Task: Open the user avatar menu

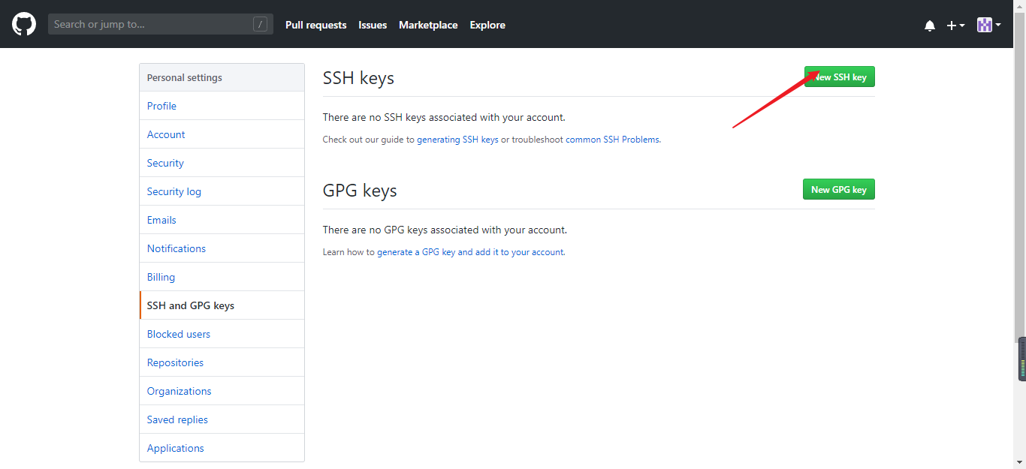Action: click(988, 25)
